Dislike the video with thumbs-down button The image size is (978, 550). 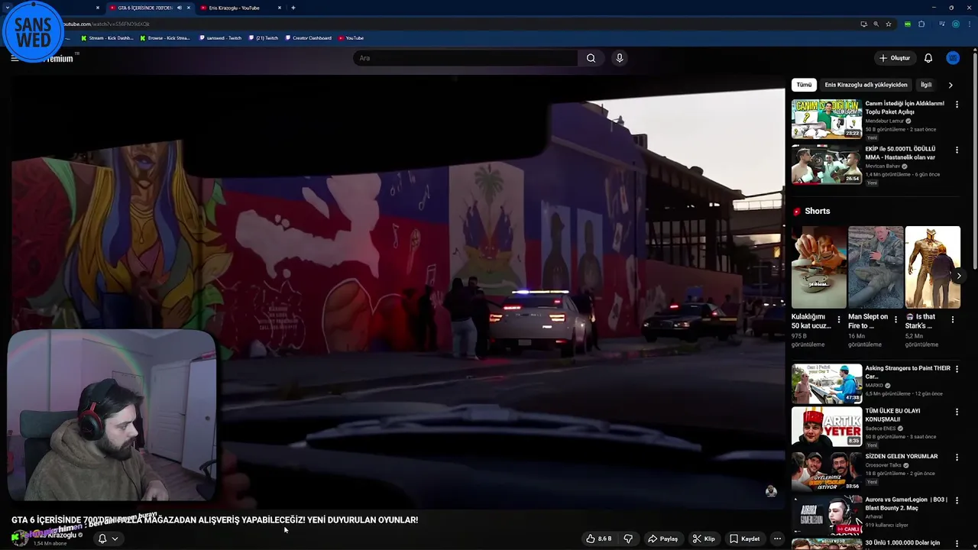click(628, 539)
